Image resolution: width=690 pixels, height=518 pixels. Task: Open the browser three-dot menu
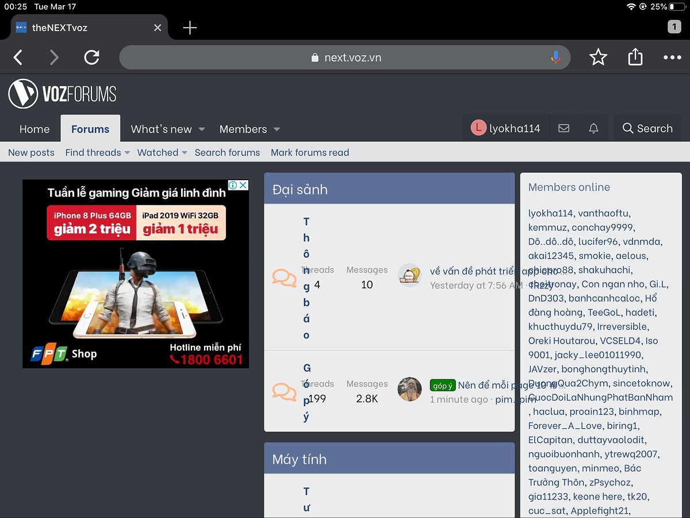pos(672,57)
